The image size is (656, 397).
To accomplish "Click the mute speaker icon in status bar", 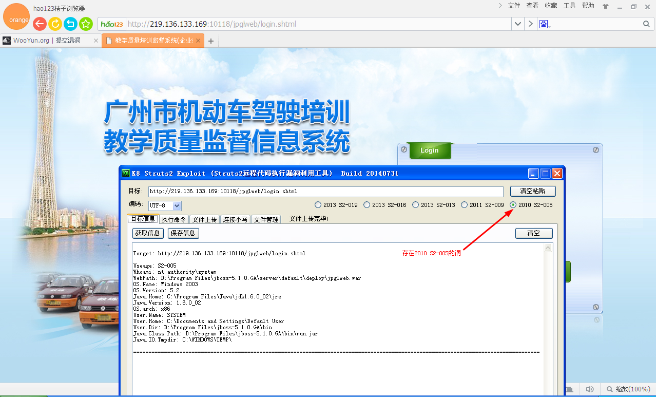I will click(x=590, y=389).
